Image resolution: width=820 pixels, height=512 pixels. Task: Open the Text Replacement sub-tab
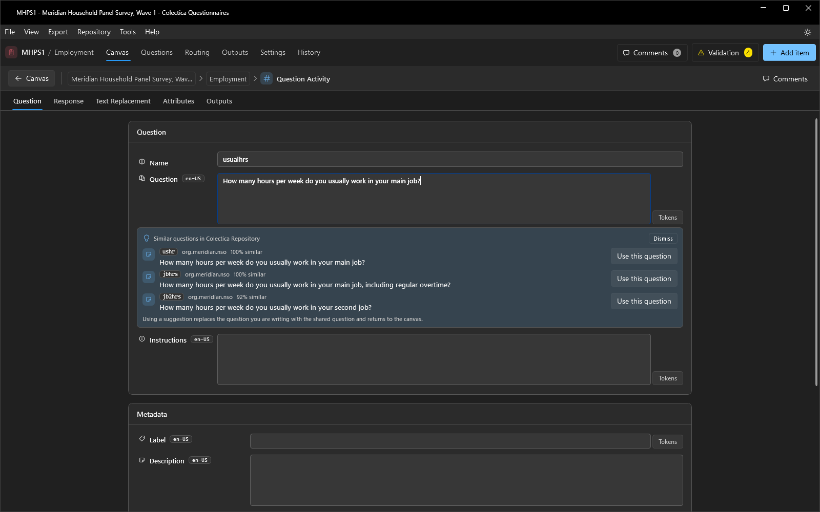[x=123, y=101]
